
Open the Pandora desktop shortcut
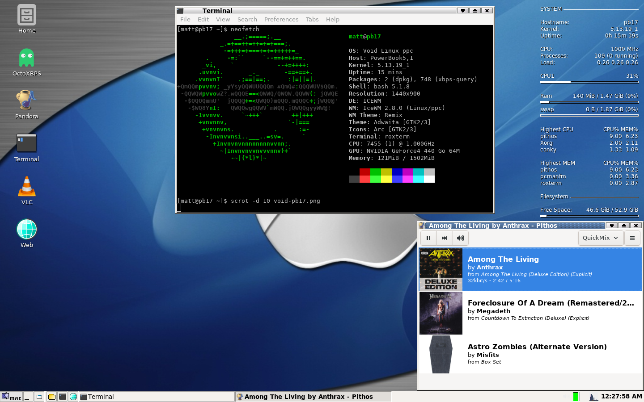(27, 105)
